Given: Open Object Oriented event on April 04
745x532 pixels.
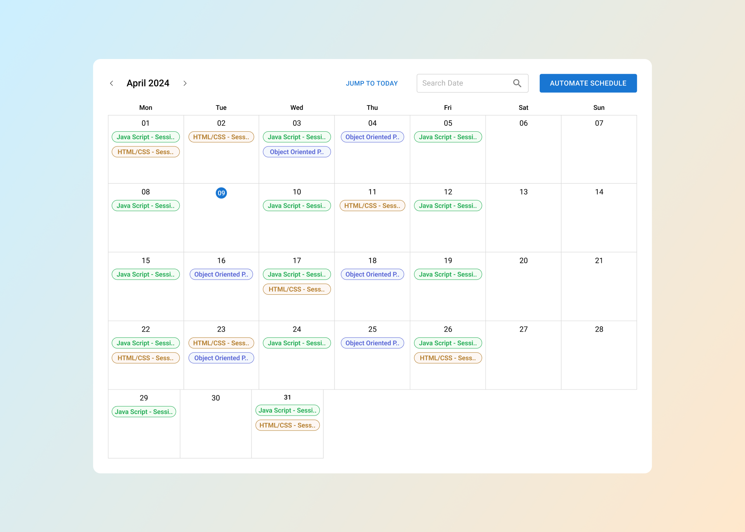Looking at the screenshot, I should (x=372, y=137).
